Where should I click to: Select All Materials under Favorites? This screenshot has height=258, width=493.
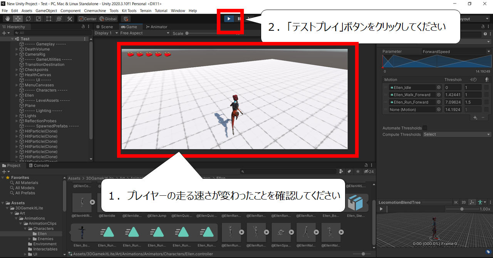[x=27, y=183]
